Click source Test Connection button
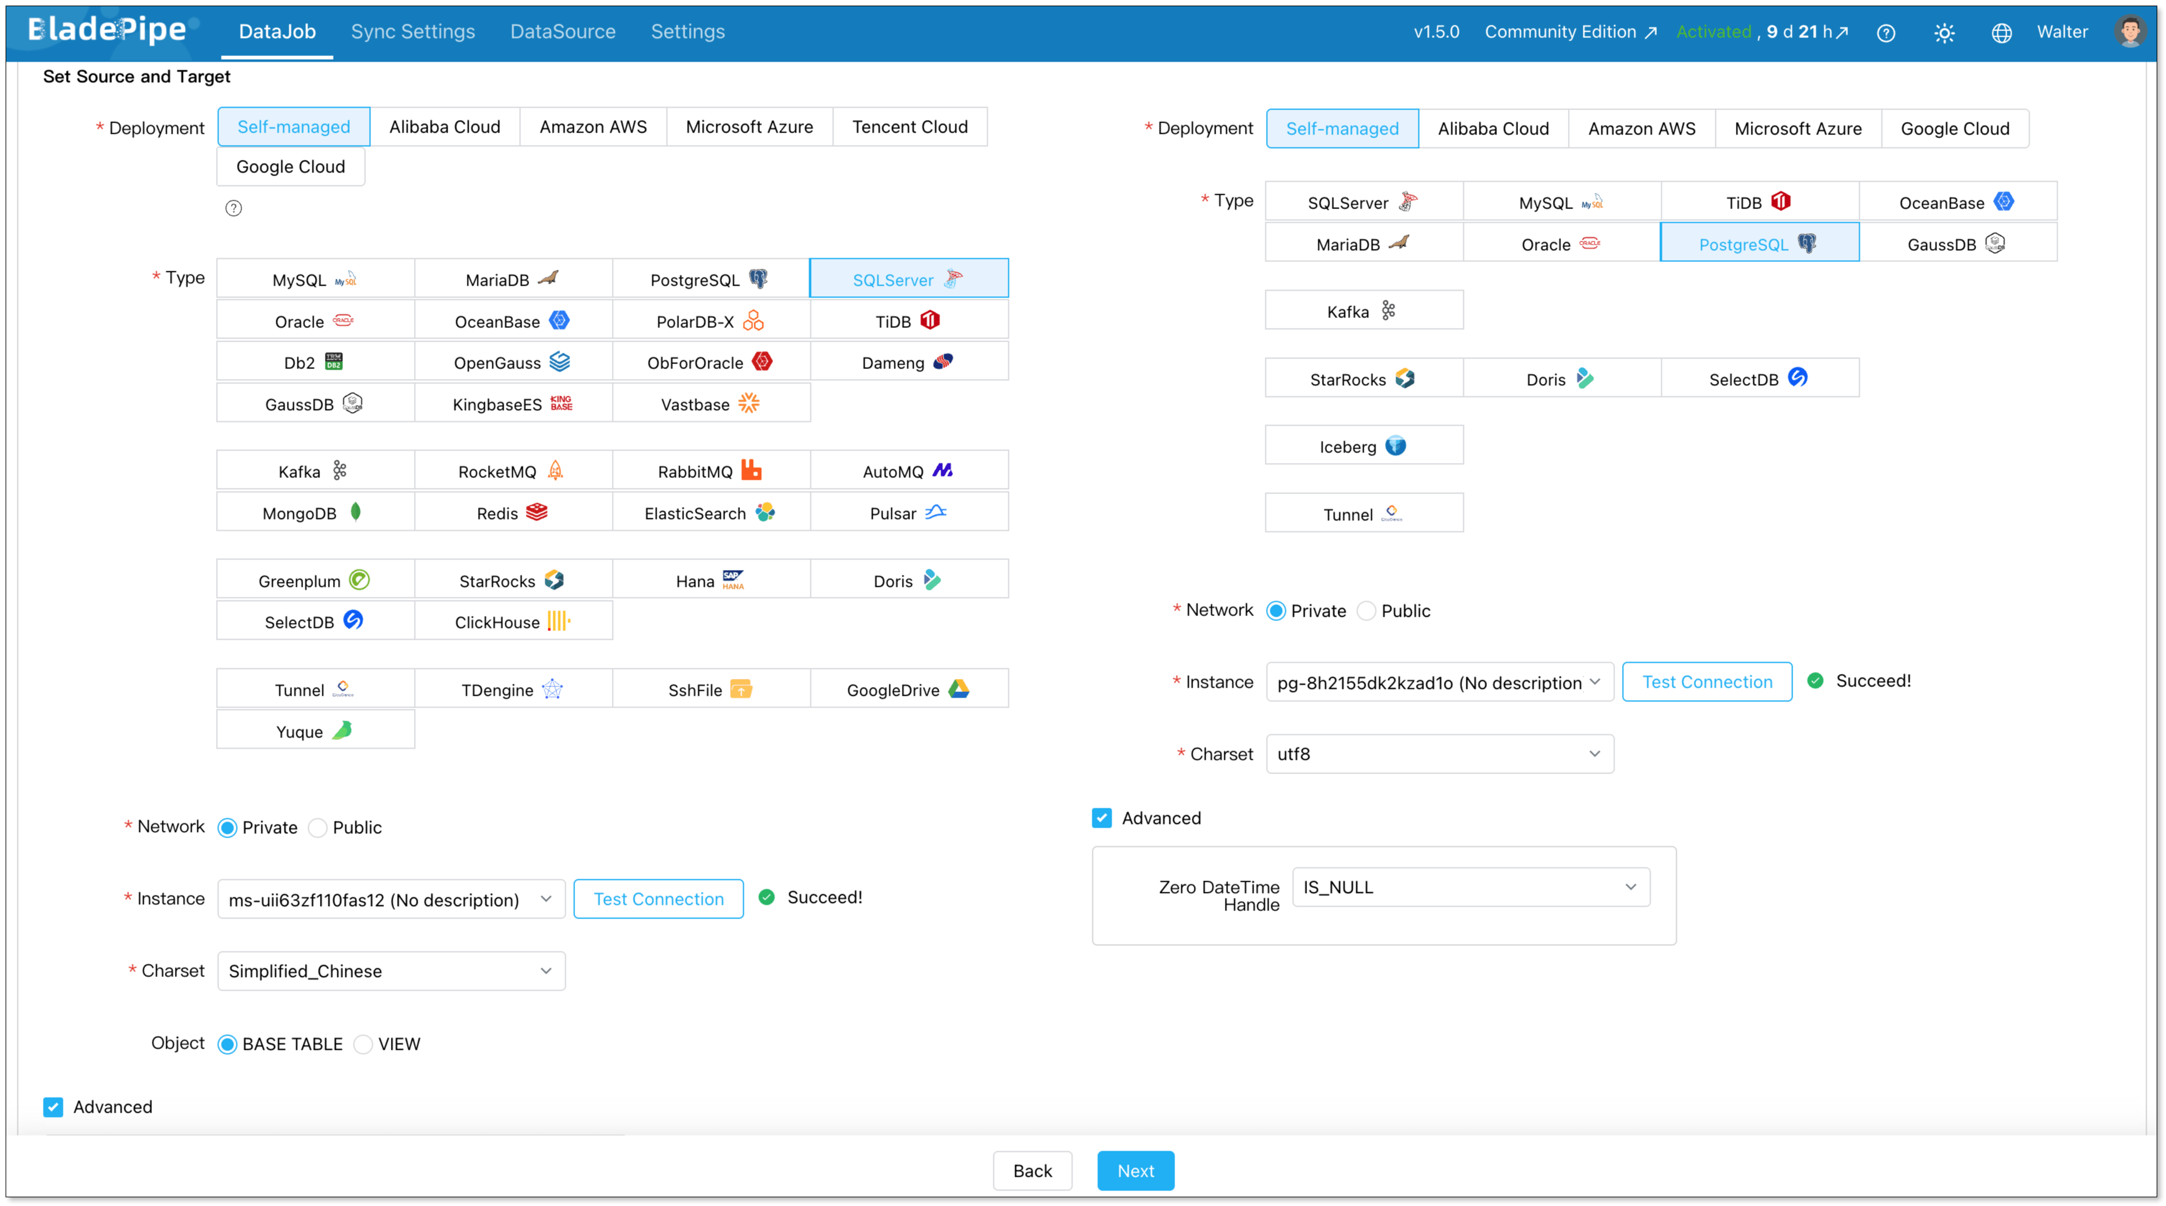Viewport: 2166px width, 1206px height. tap(659, 899)
